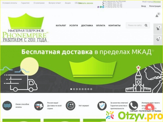Select the first carousel slide dot
Viewport: 163px width, 122px height.
[71, 89]
